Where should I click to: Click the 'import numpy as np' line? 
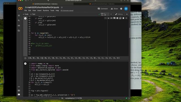pyautogui.click(x=40, y=63)
